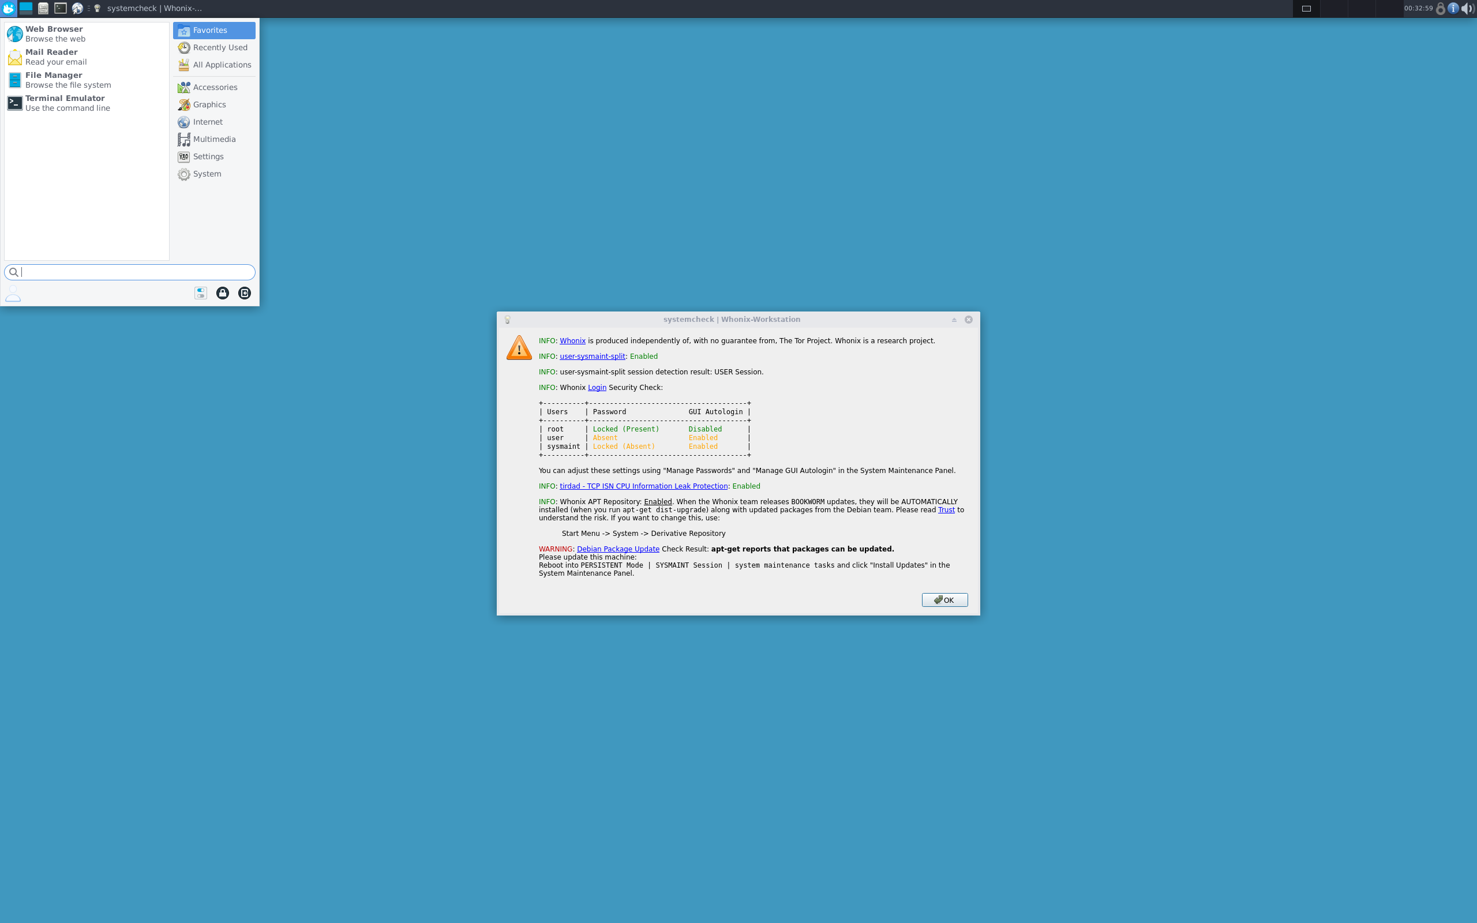The height and width of the screenshot is (923, 1477).
Task: Click the Log Out button in menu
Action: [x=245, y=294]
